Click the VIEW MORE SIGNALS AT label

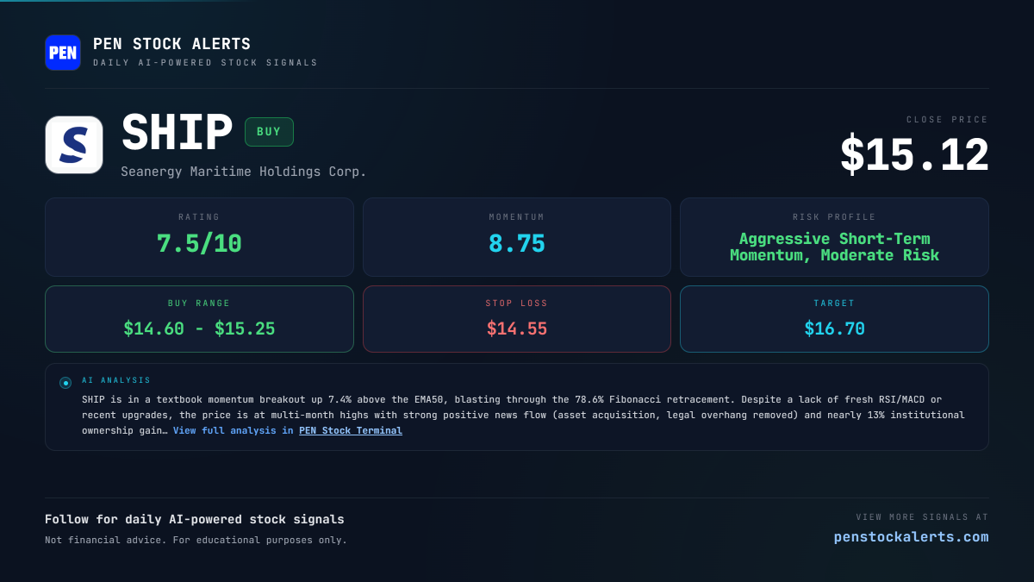coord(922,517)
